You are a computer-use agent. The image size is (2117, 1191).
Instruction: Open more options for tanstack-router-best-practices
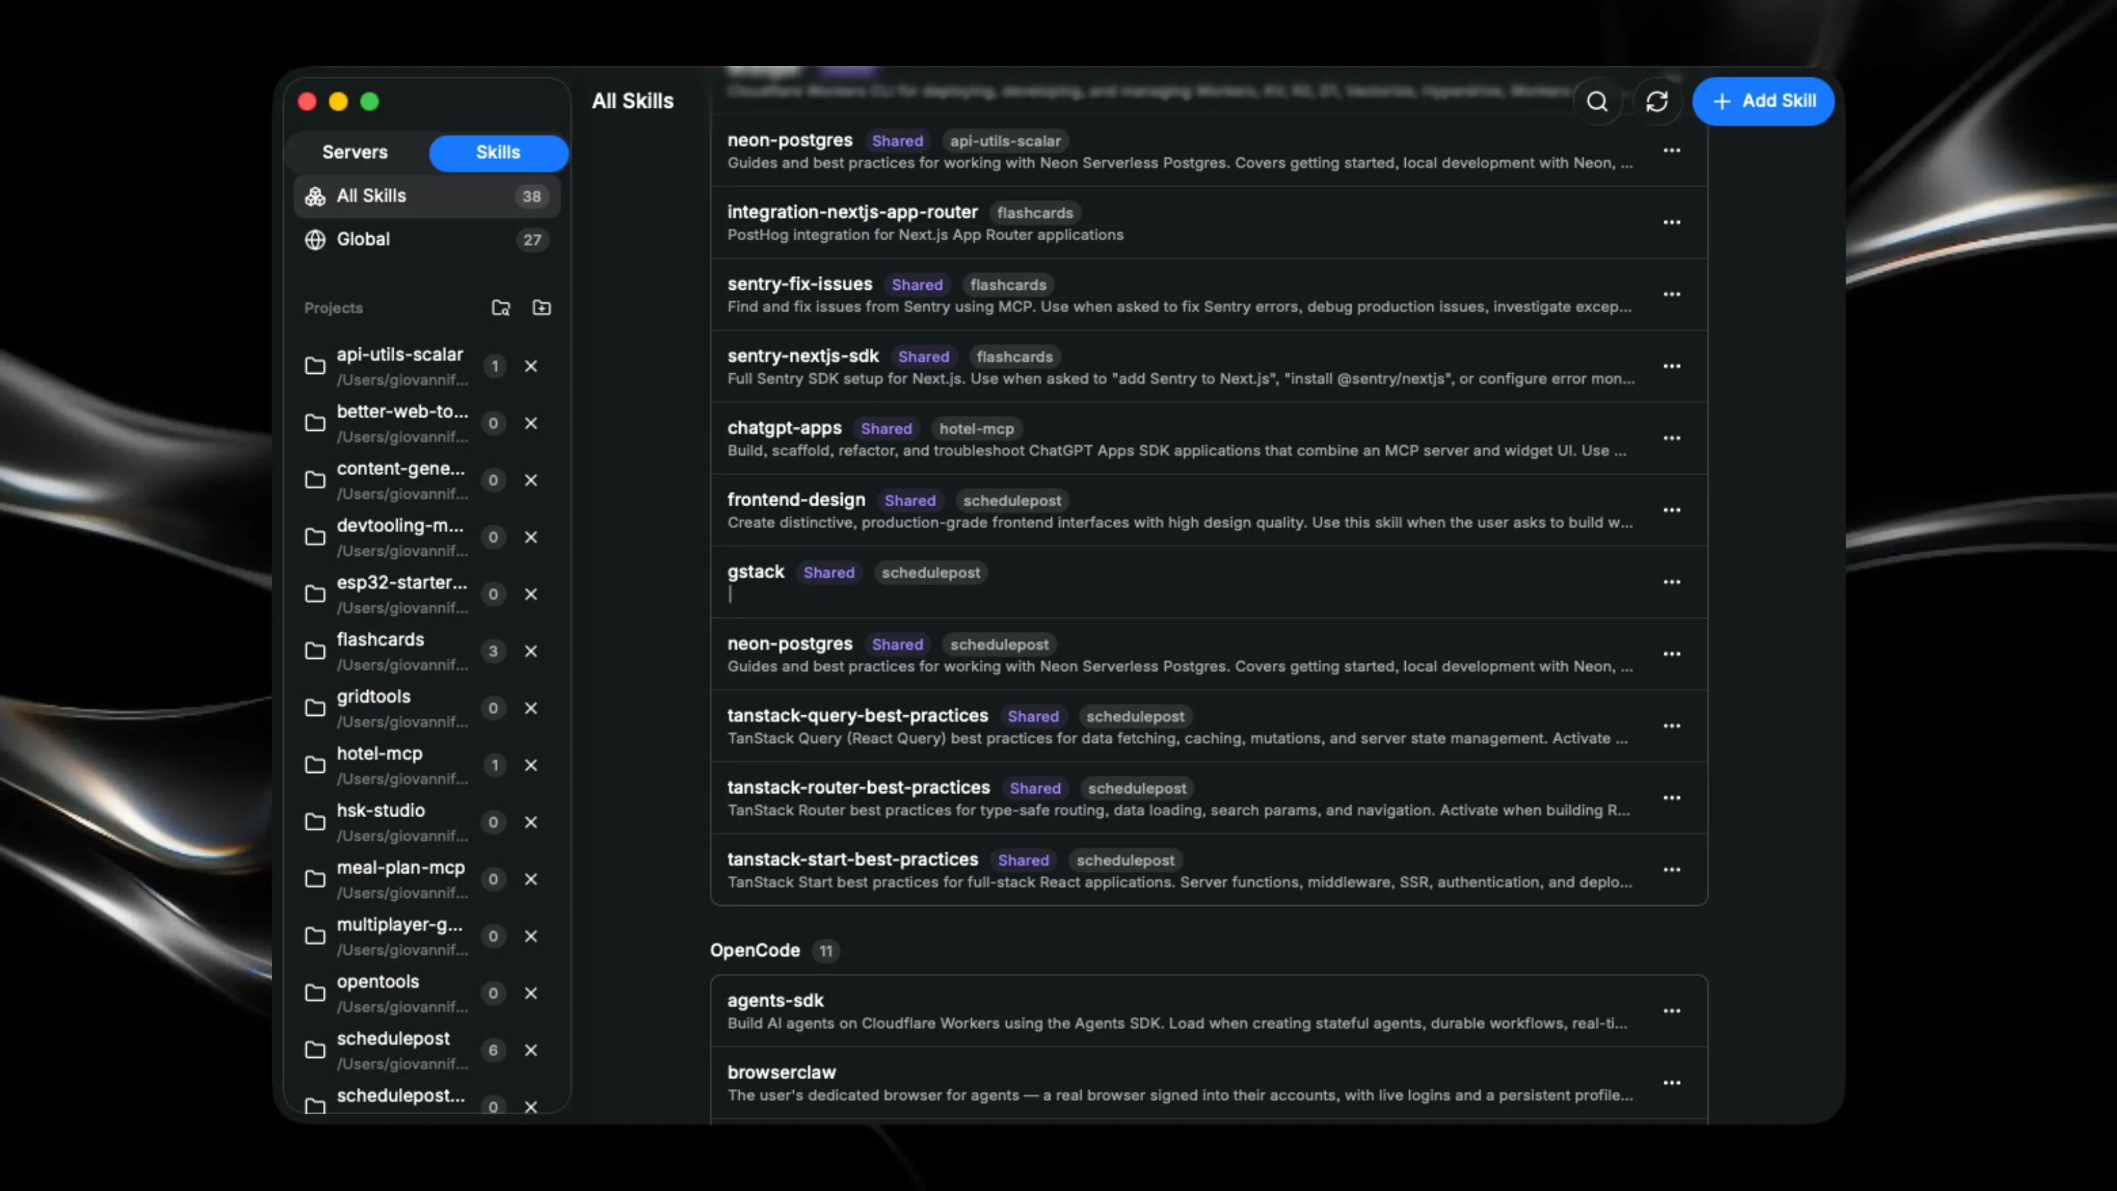coord(1672,798)
